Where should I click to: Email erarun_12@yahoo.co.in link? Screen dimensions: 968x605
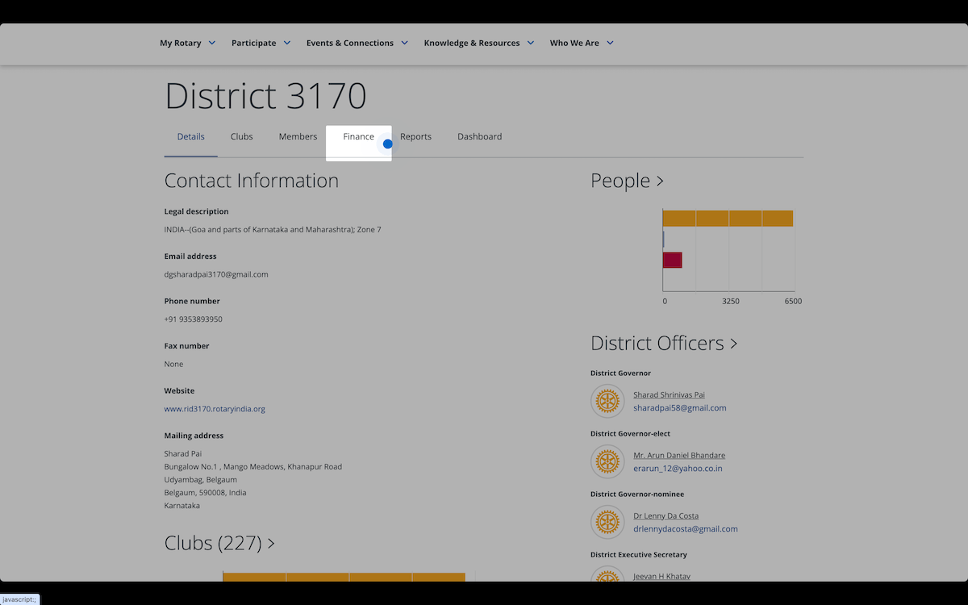pyautogui.click(x=678, y=469)
